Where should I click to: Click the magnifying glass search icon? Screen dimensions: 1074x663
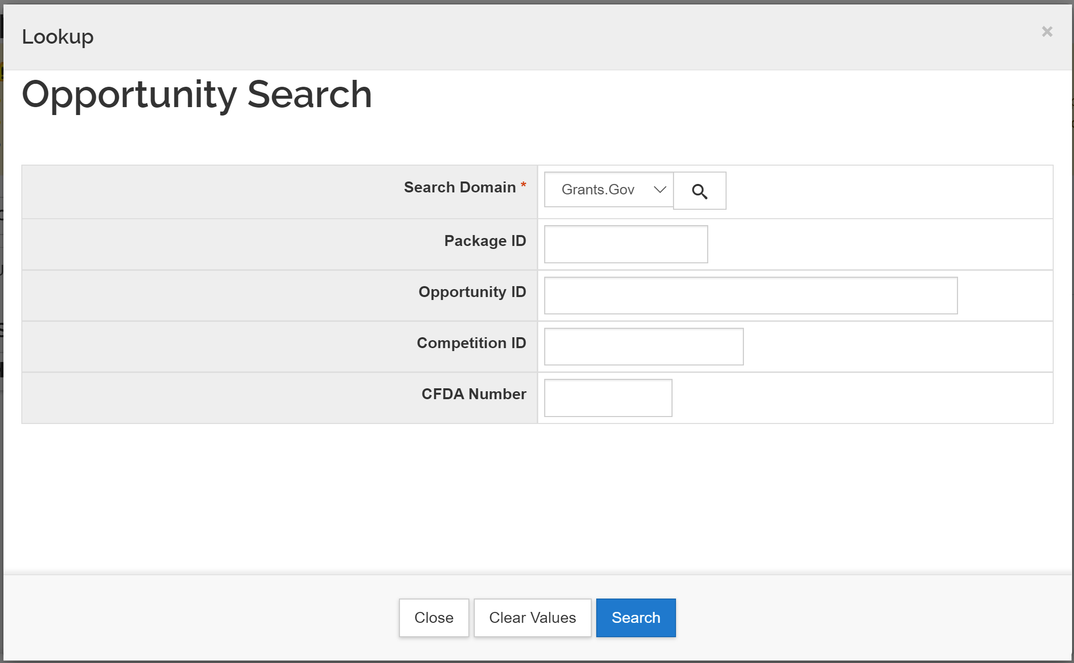699,190
